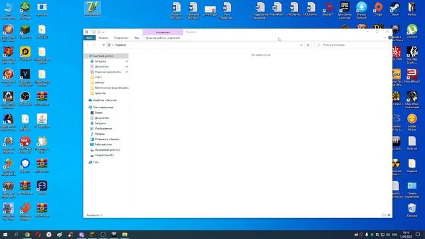Open Загрузки under Быстрый доступ
This screenshot has width=425, height=239.
(100, 61)
